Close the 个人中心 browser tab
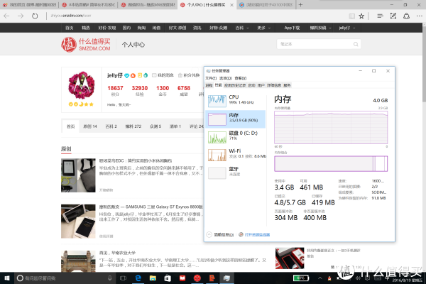The height and width of the screenshot is (284, 426). point(231,5)
